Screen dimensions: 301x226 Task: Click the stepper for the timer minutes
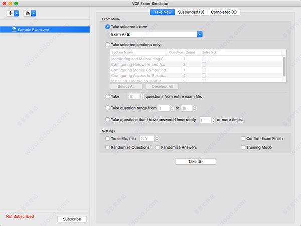(x=157, y=138)
